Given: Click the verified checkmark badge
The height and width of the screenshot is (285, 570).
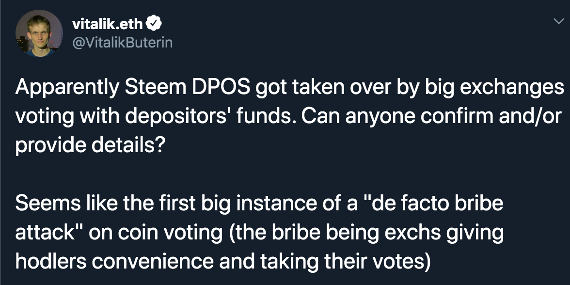Looking at the screenshot, I should tap(154, 24).
